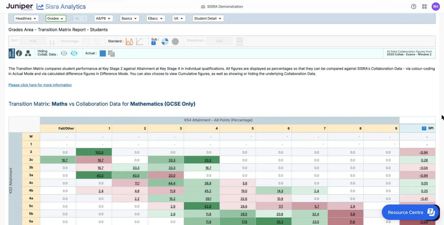The image size is (444, 225).
Task: Open the Data Collab info icon
Action: pos(19,53)
